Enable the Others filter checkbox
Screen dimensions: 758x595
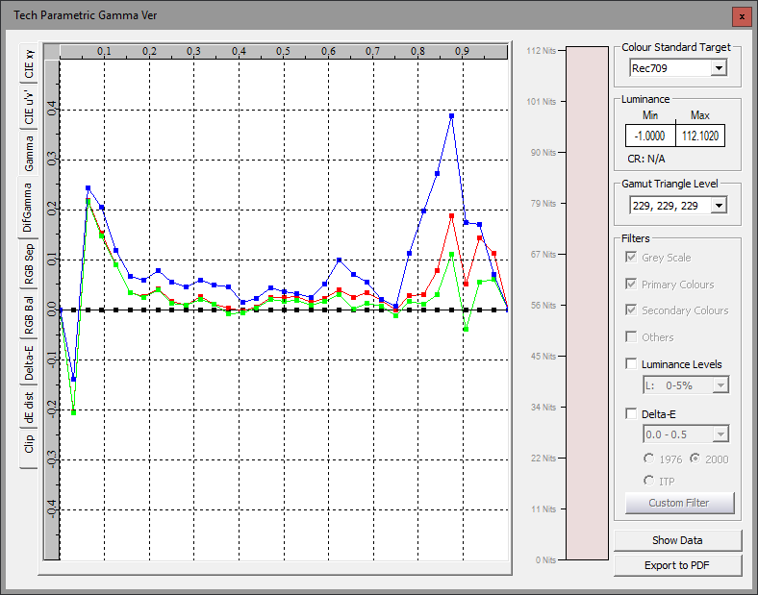tap(631, 336)
